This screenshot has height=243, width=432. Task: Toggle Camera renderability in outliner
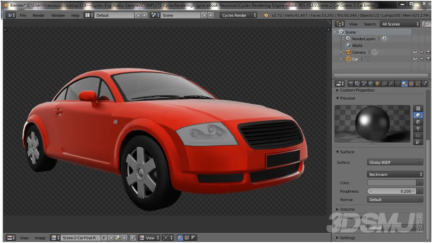[x=428, y=52]
